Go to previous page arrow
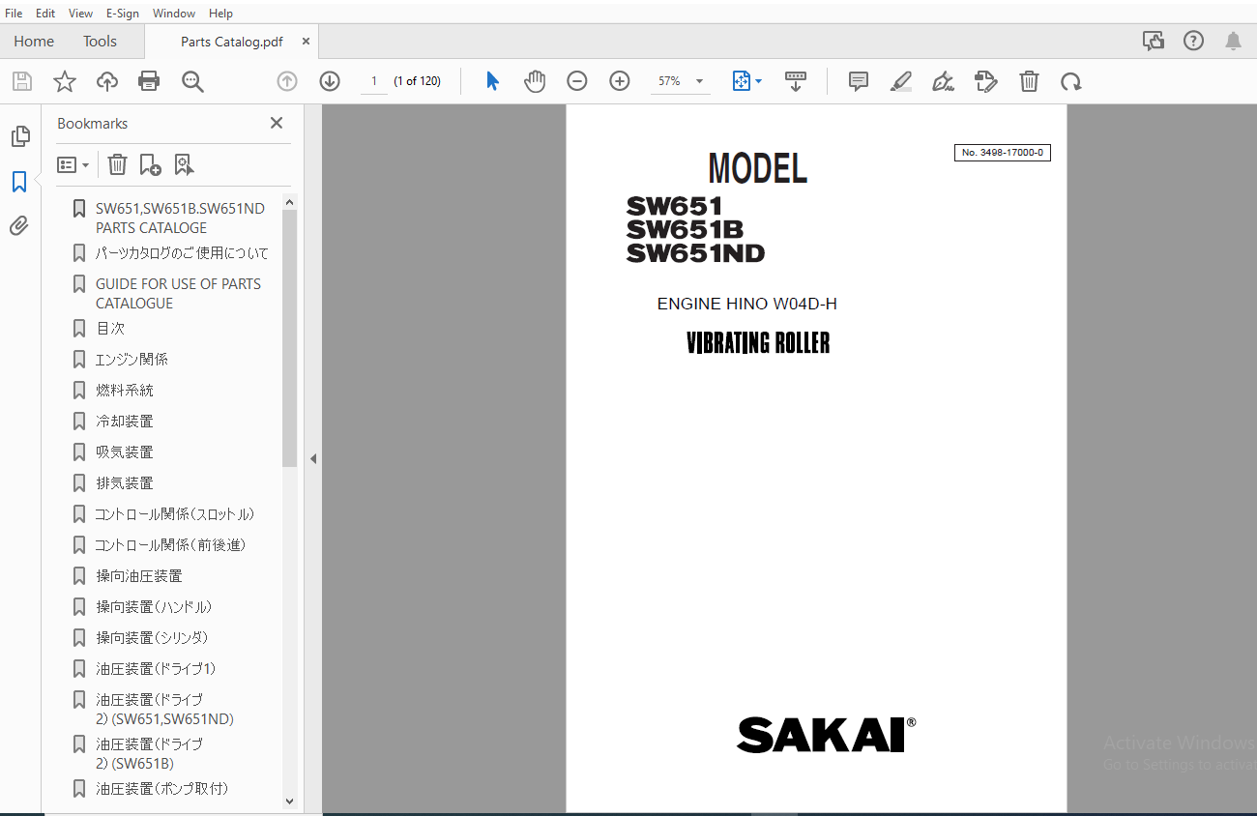Screen dimensions: 1257x816 287,81
